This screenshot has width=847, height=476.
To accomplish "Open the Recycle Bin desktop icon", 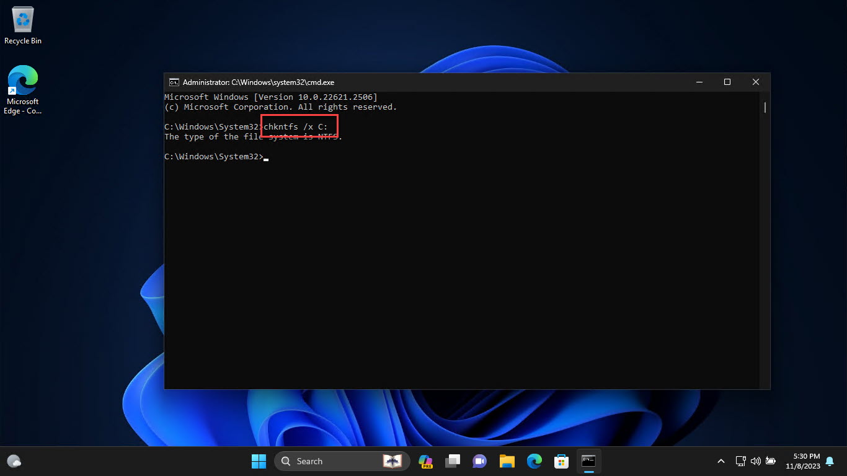I will tap(23, 26).
